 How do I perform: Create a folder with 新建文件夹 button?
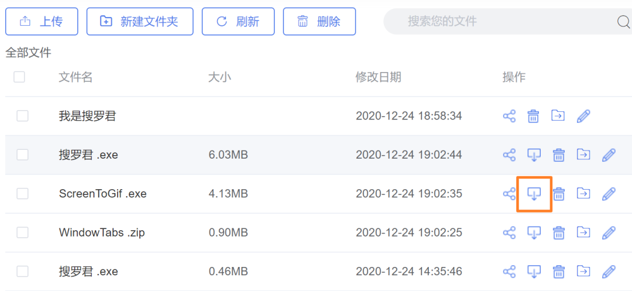140,21
